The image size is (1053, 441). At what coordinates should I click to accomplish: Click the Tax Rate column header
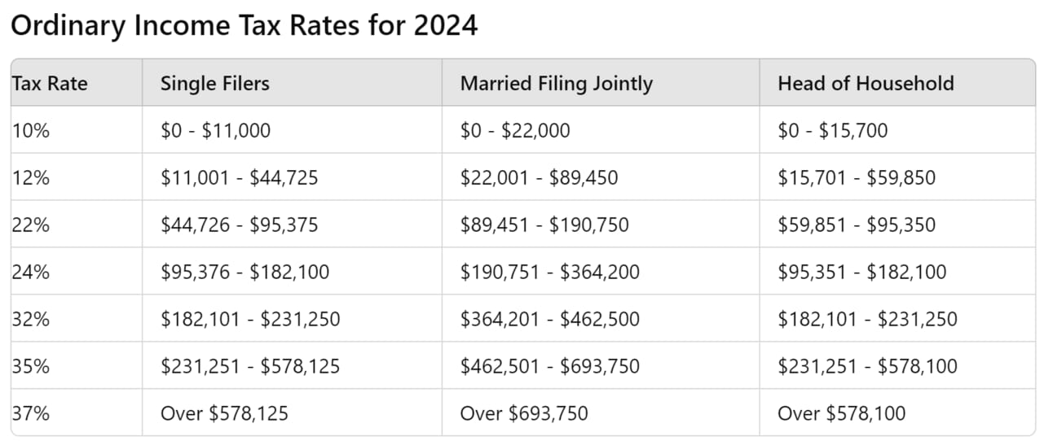coord(77,82)
